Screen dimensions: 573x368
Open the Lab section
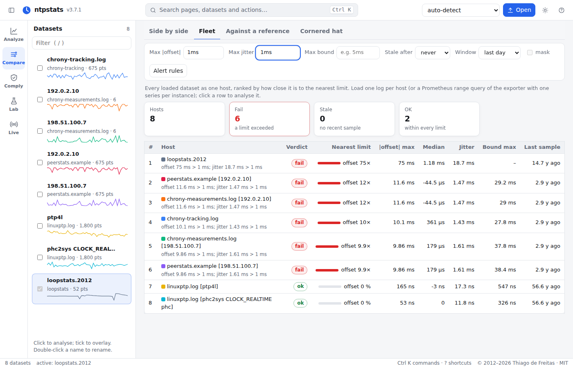point(14,104)
